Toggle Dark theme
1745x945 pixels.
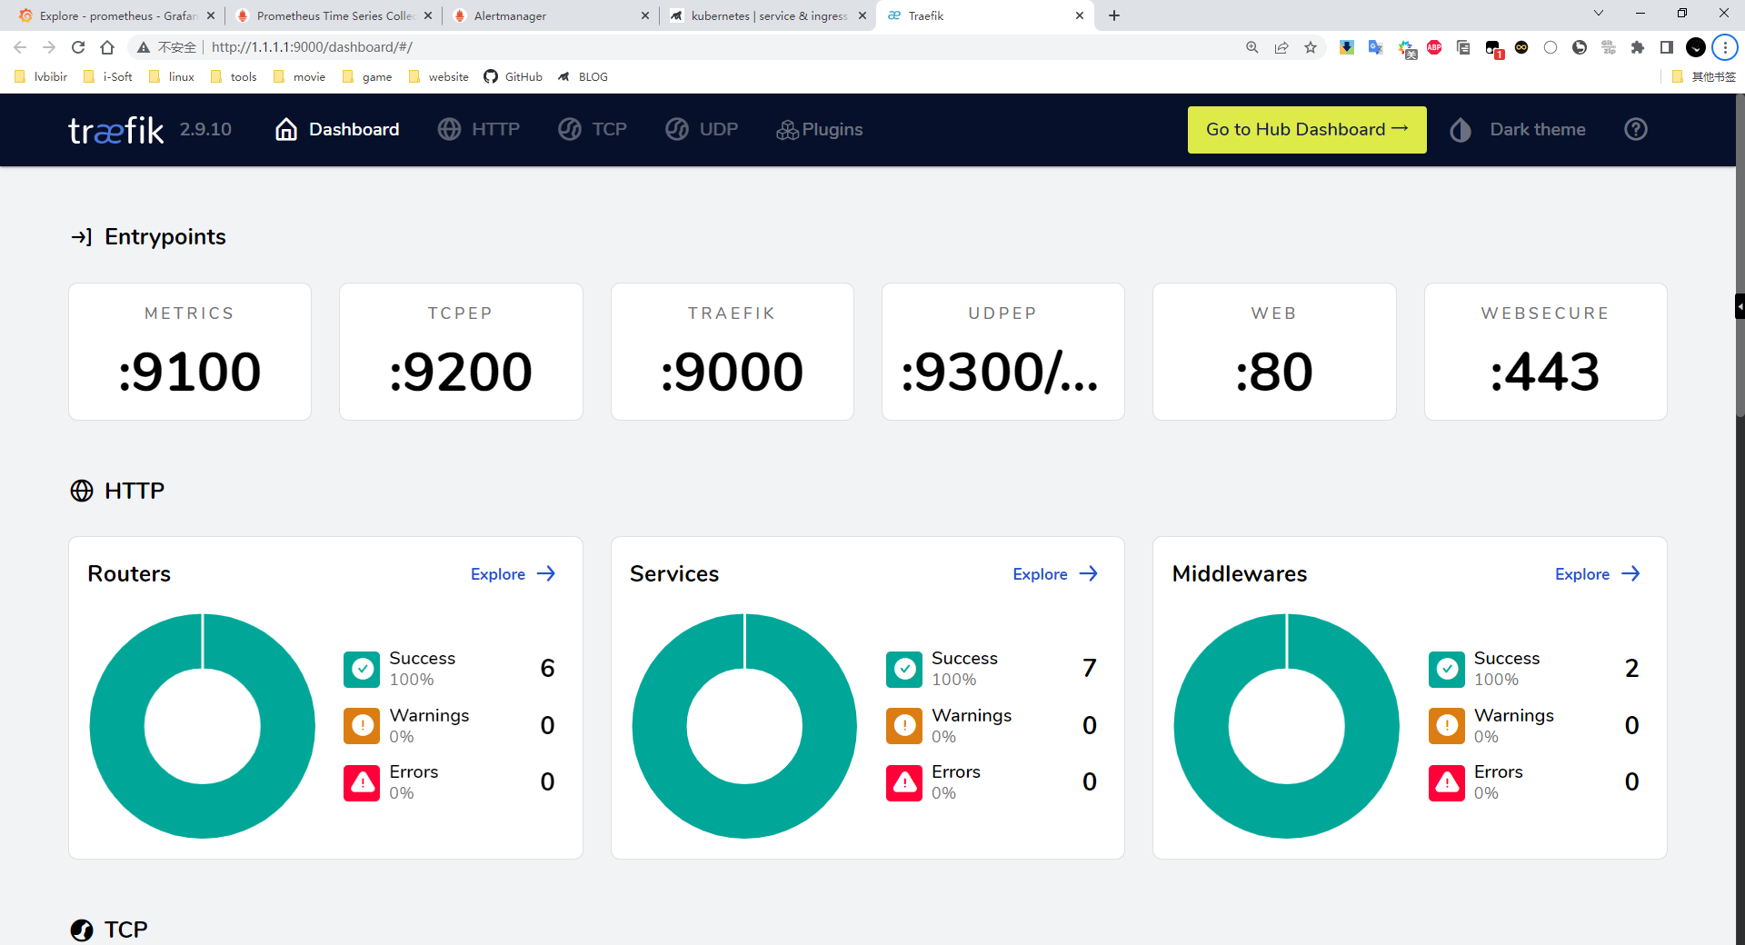click(1519, 130)
